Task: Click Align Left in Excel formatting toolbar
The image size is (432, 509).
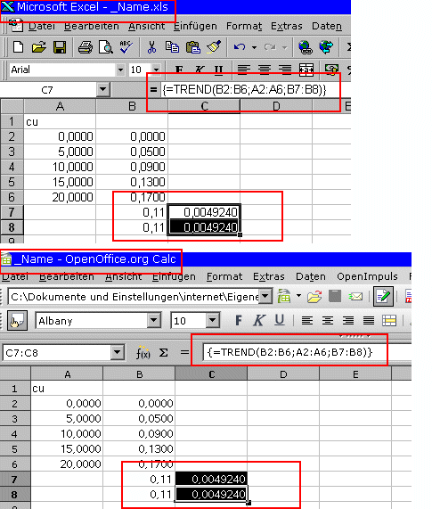Action: 243,70
